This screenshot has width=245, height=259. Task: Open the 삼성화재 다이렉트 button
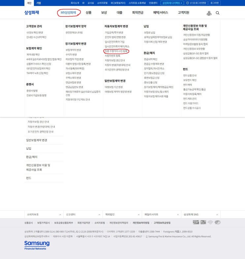(x=172, y=3)
